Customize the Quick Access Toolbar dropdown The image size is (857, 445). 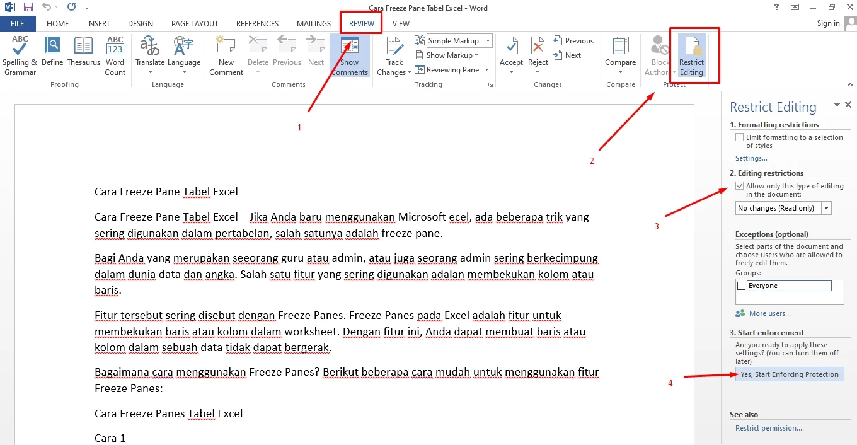click(87, 8)
